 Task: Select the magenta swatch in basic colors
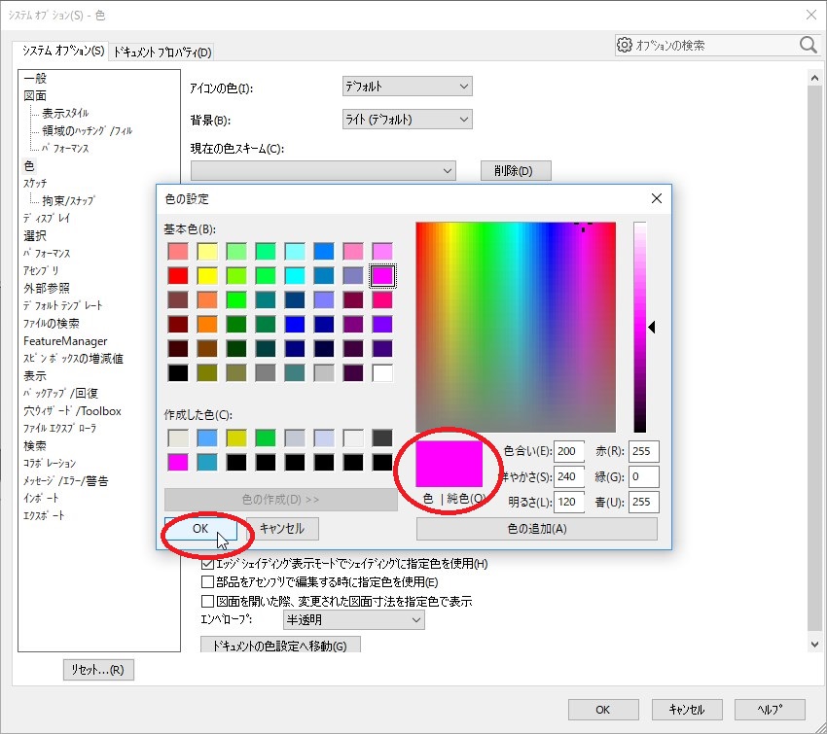point(382,275)
